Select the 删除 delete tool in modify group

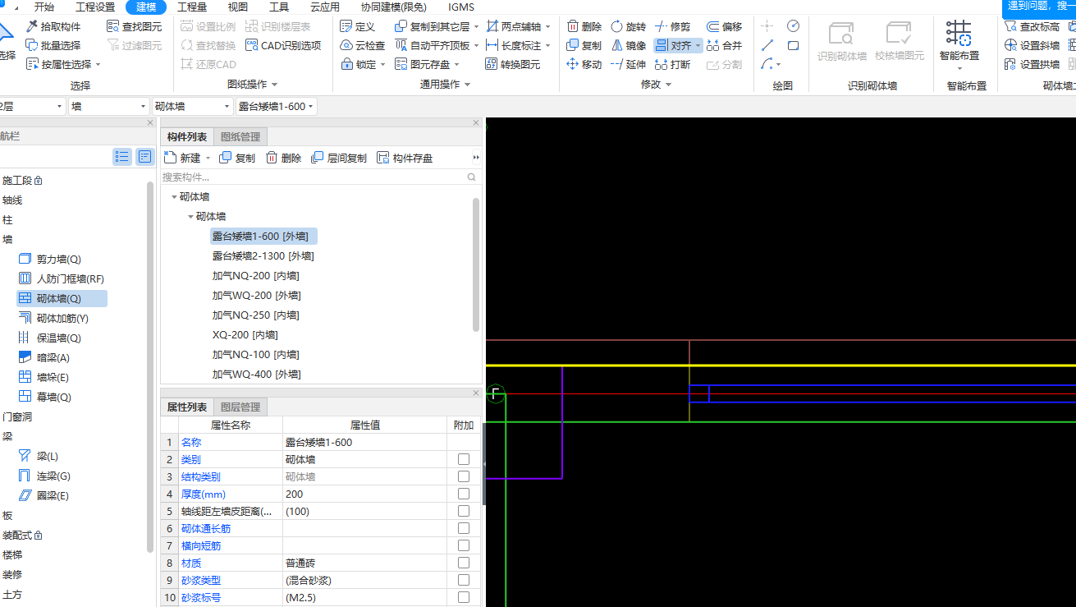click(584, 27)
